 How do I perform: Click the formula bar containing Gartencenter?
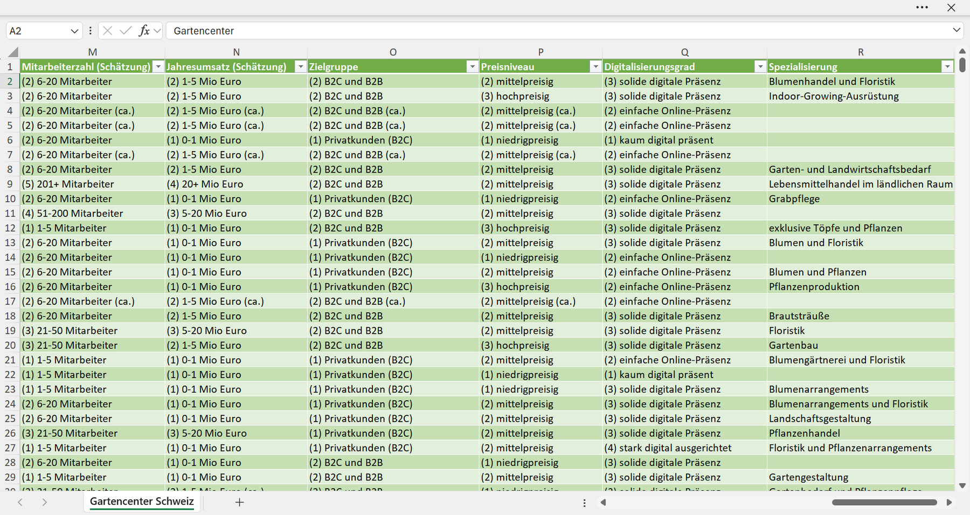click(558, 31)
